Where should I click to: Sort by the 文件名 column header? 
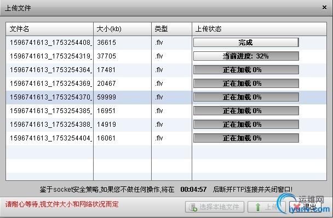click(x=49, y=29)
